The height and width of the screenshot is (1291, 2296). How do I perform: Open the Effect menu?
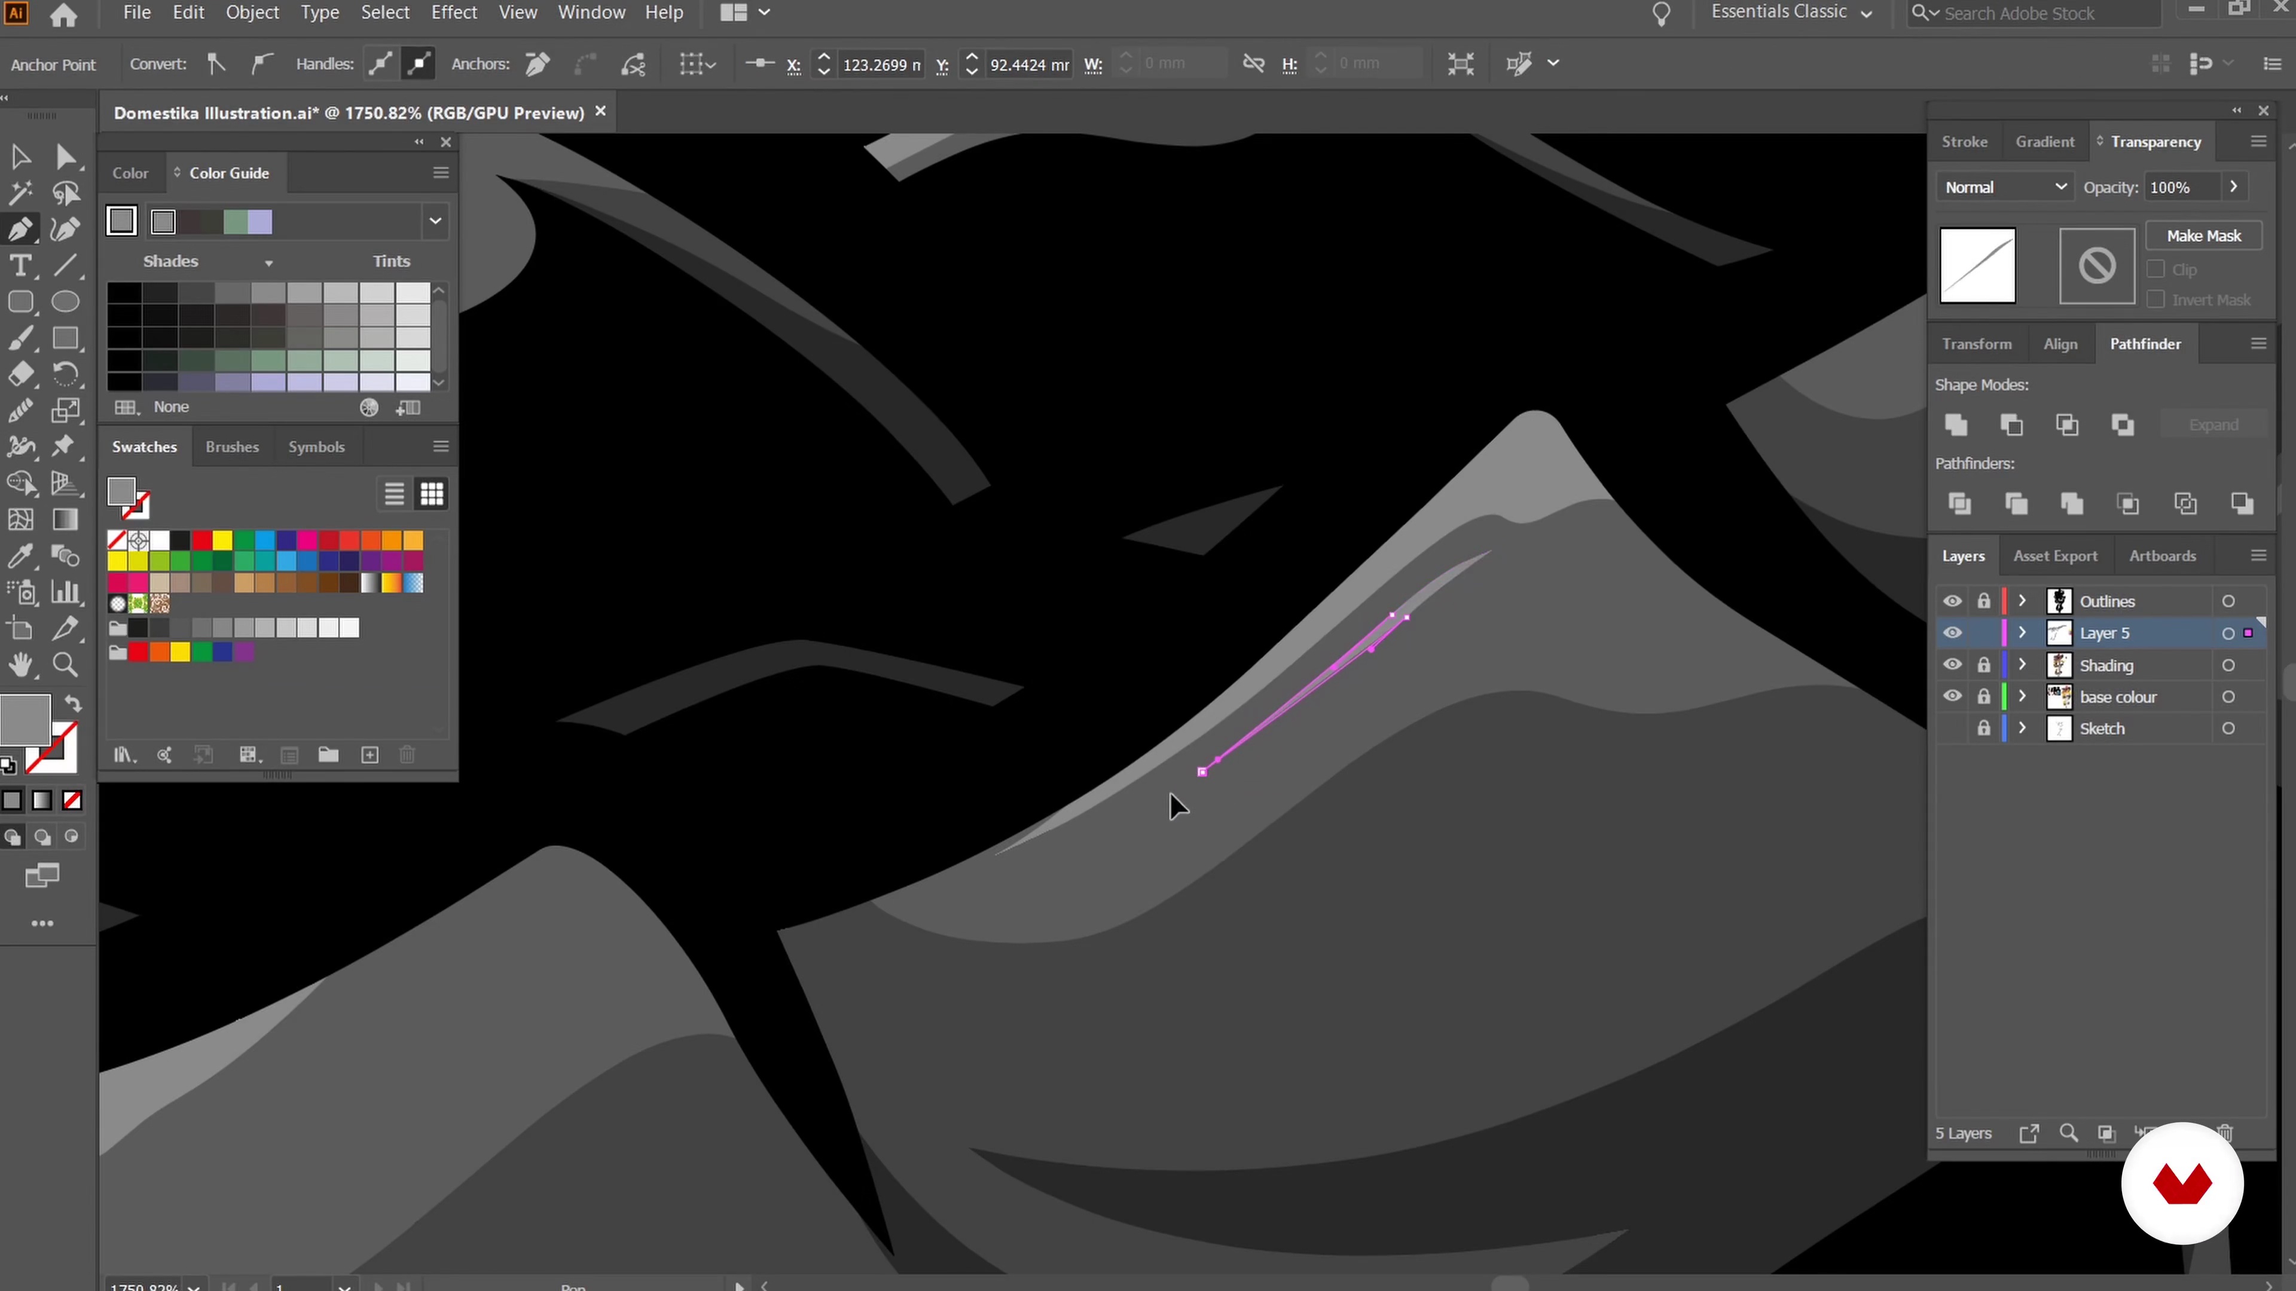click(454, 13)
